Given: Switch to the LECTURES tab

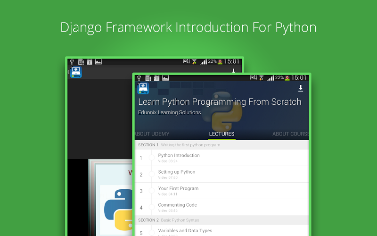Looking at the screenshot, I should pos(221,134).
